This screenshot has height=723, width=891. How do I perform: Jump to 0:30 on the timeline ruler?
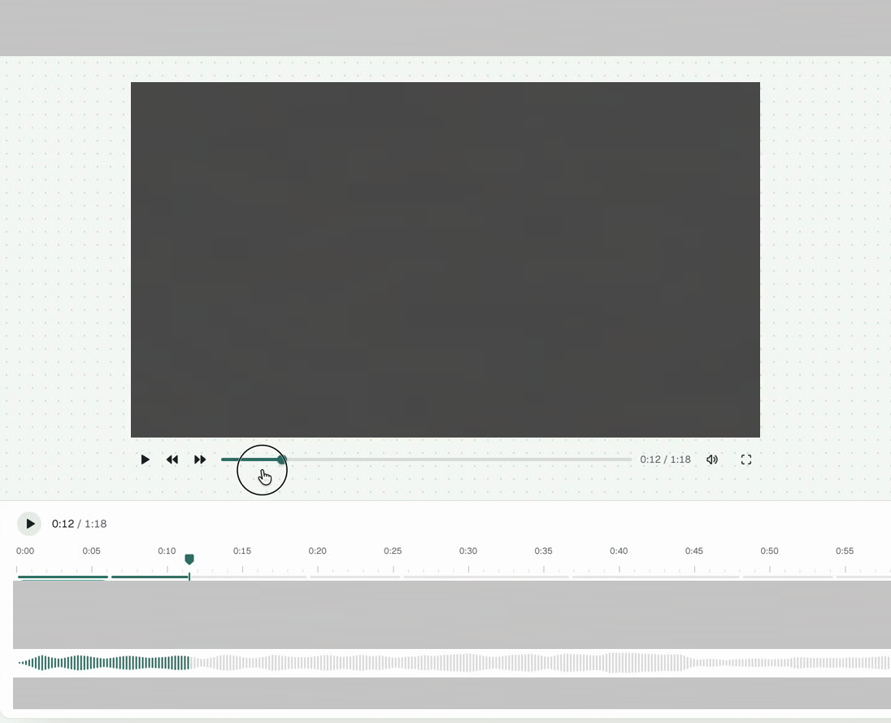(468, 551)
